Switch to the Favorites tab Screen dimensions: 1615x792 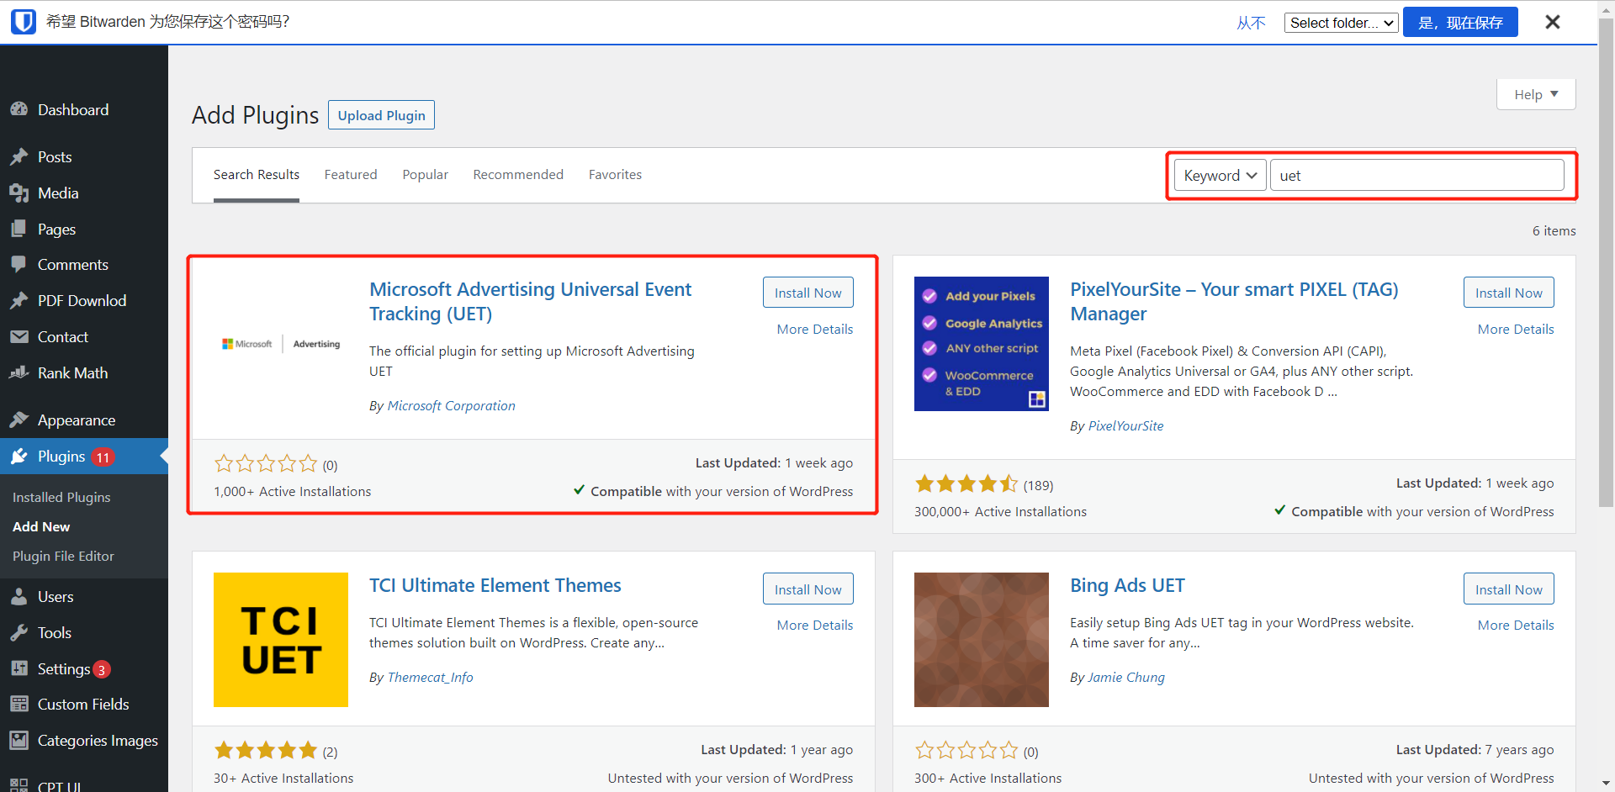[615, 174]
